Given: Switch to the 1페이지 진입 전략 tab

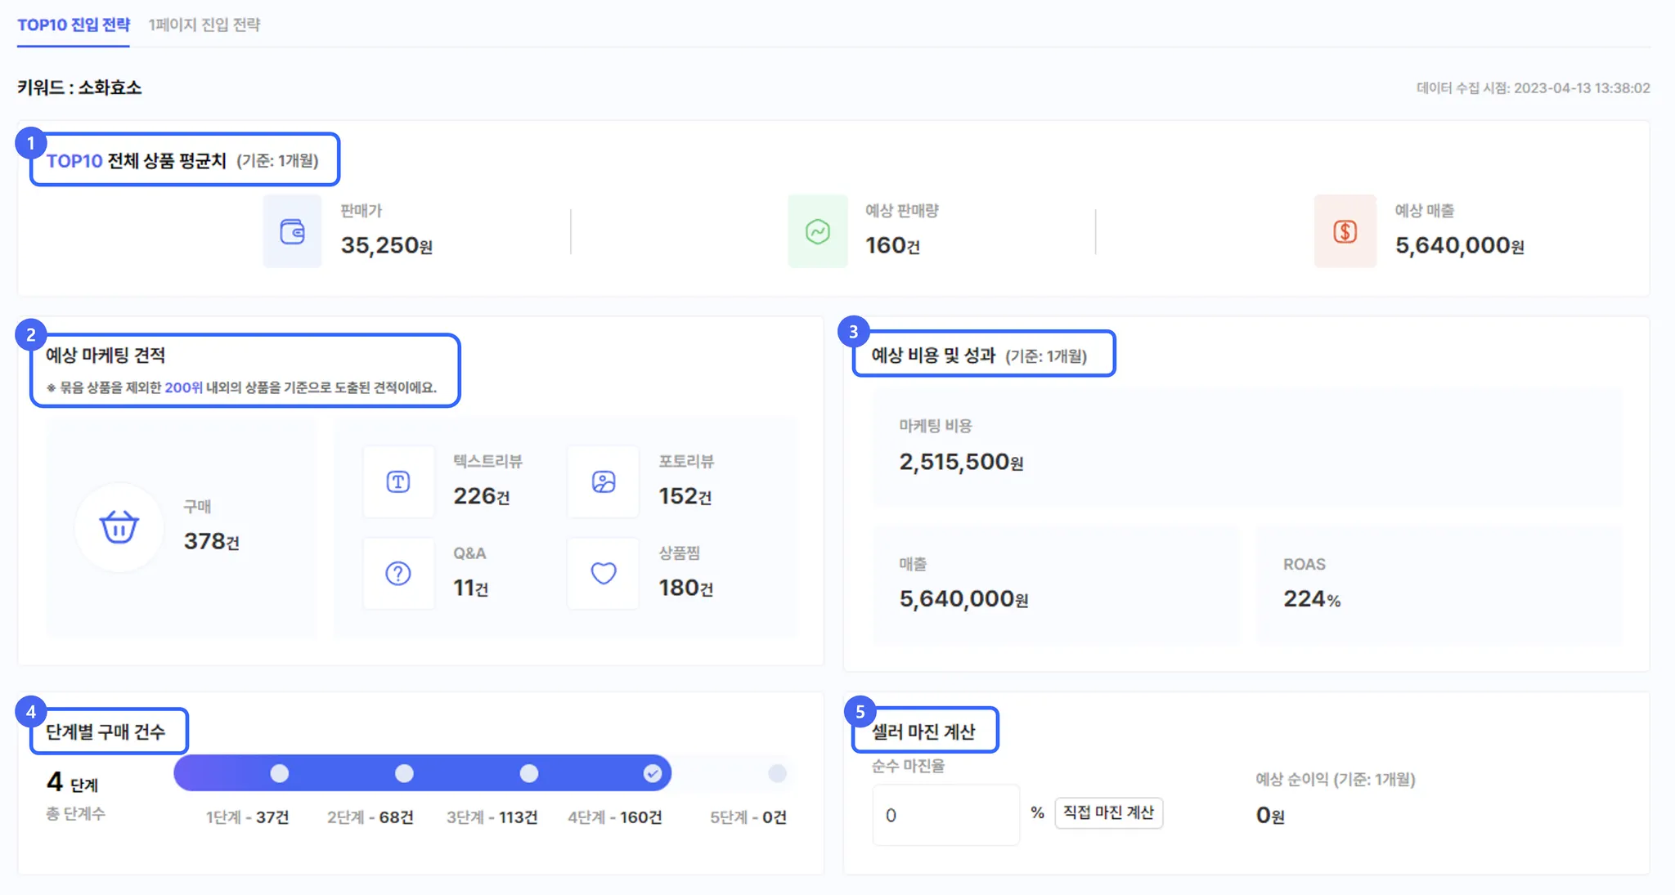Looking at the screenshot, I should pos(204,25).
